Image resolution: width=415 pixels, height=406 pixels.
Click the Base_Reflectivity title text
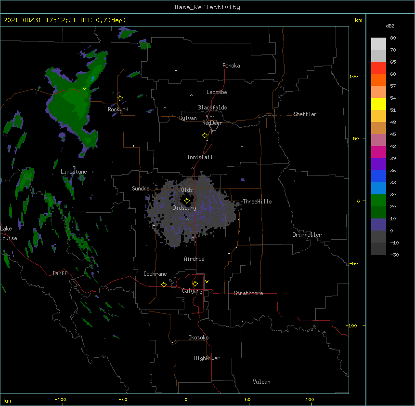tap(207, 7)
